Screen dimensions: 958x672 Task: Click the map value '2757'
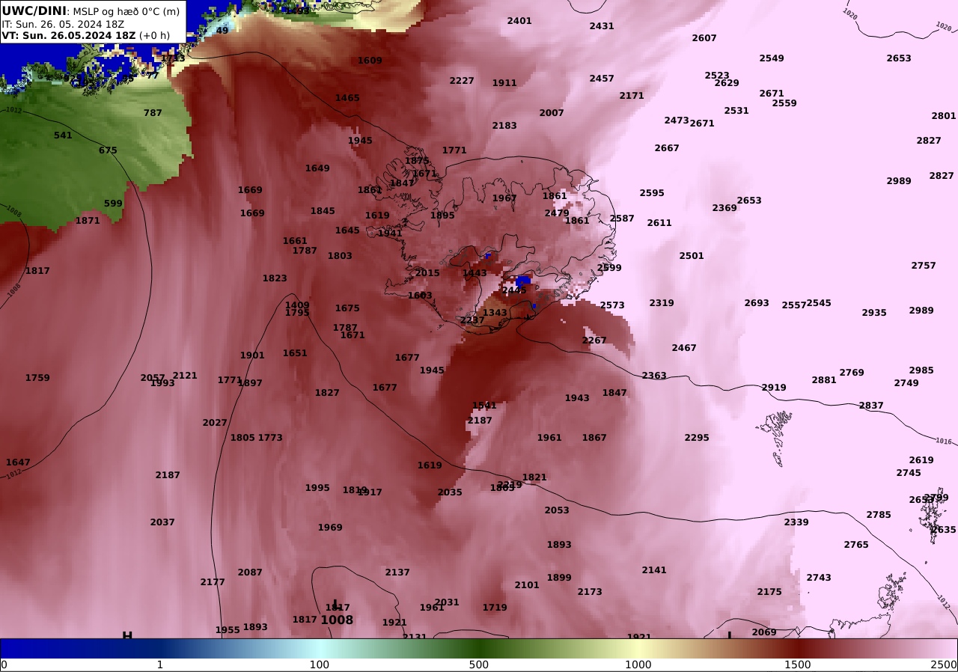point(924,266)
